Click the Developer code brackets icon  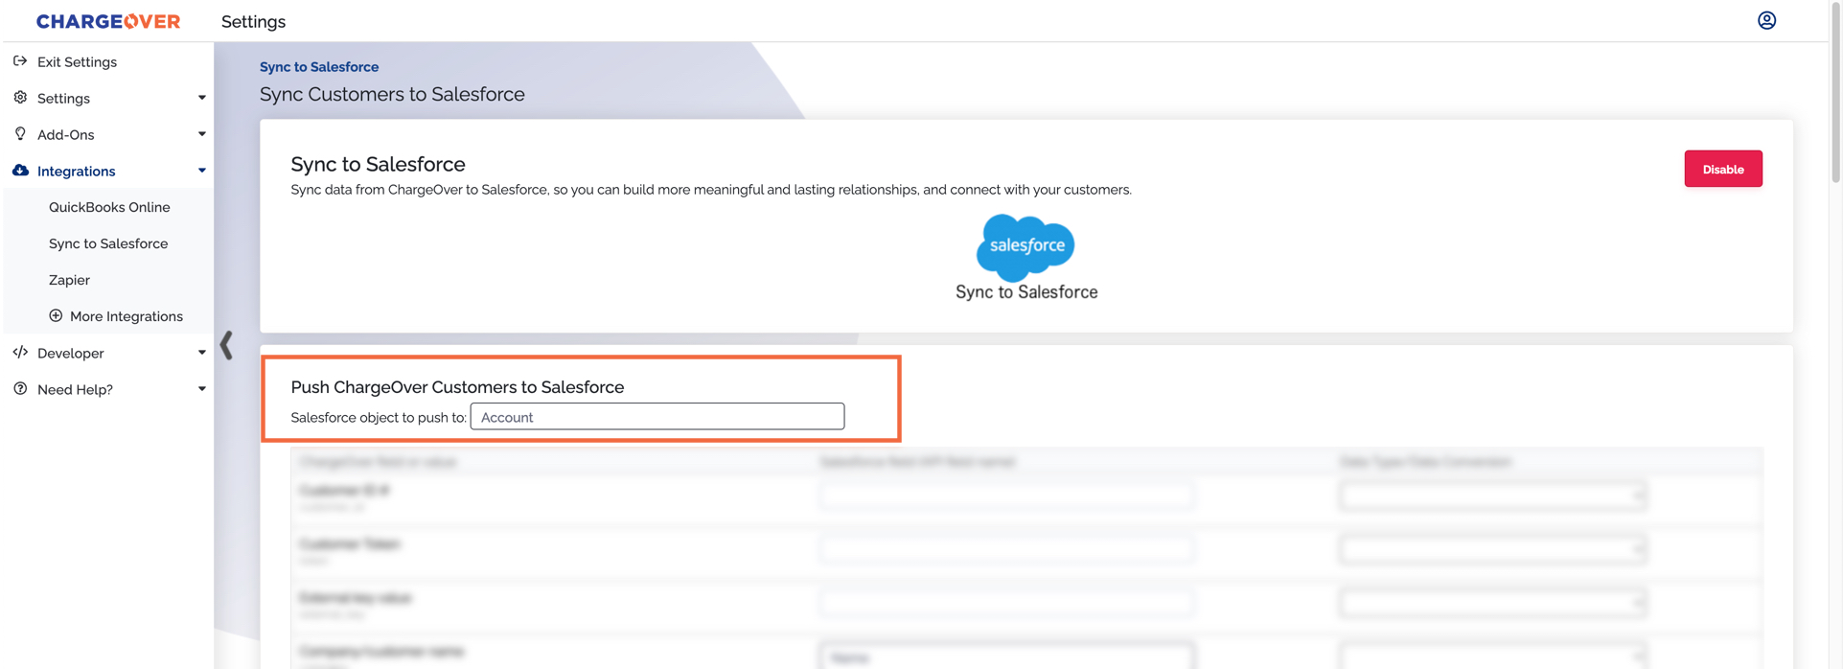point(20,353)
